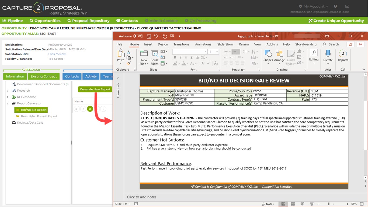
Task: Expand the Thumbnails pane chevron
Action: (118, 78)
